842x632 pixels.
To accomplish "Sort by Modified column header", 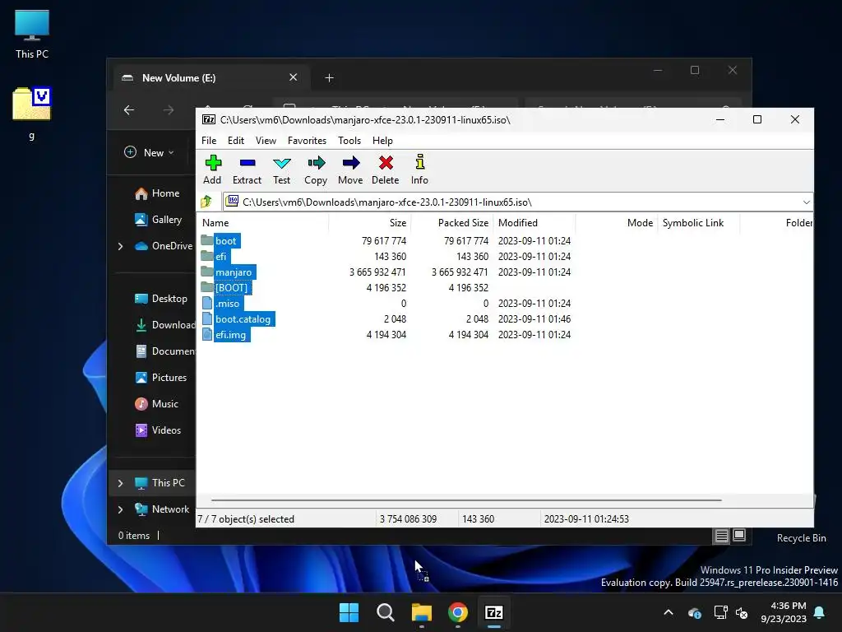I will point(534,222).
